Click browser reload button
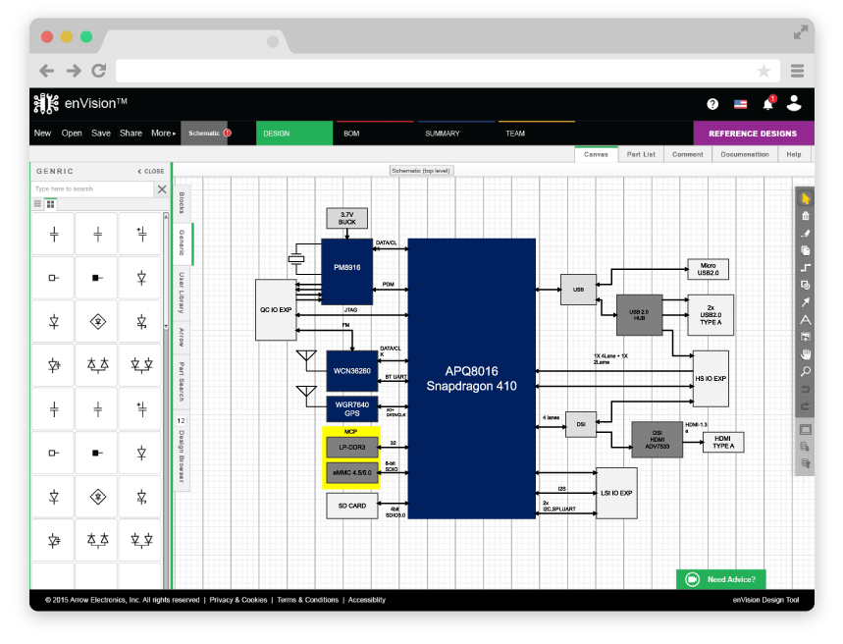The image size is (843, 644). (99, 71)
